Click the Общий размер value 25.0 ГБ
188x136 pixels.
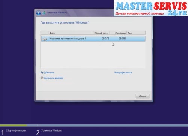pos(105,39)
